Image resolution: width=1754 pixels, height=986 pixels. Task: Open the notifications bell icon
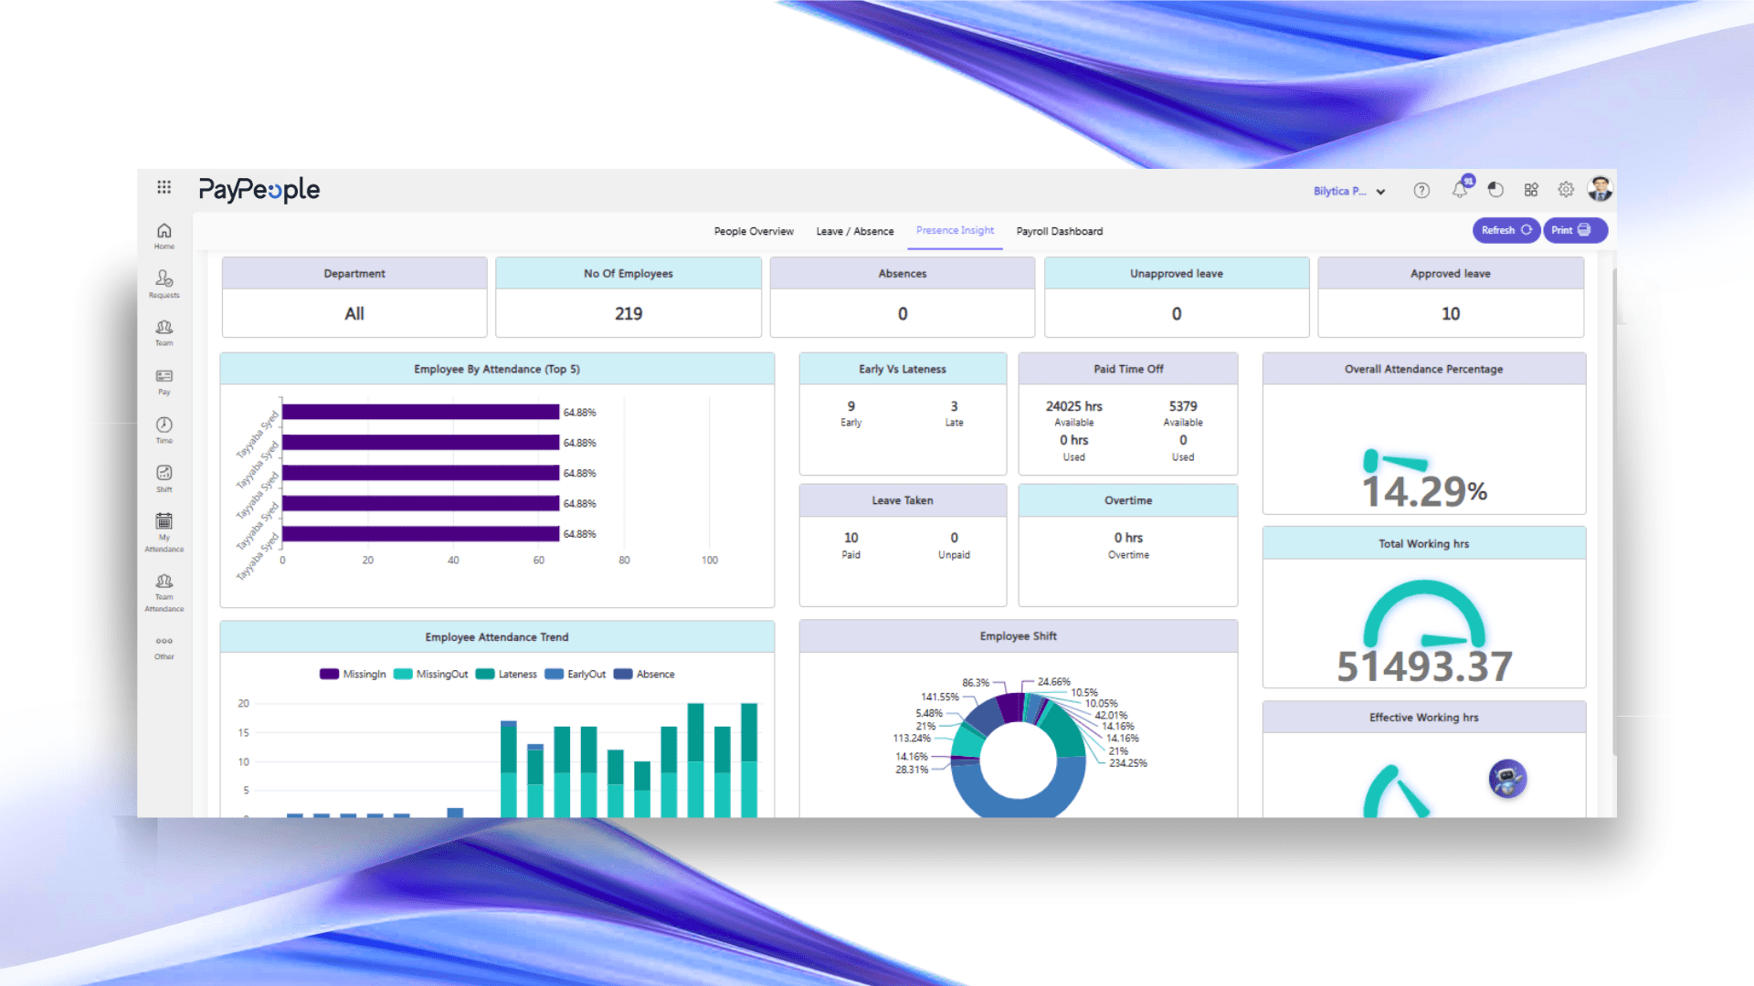coord(1460,190)
